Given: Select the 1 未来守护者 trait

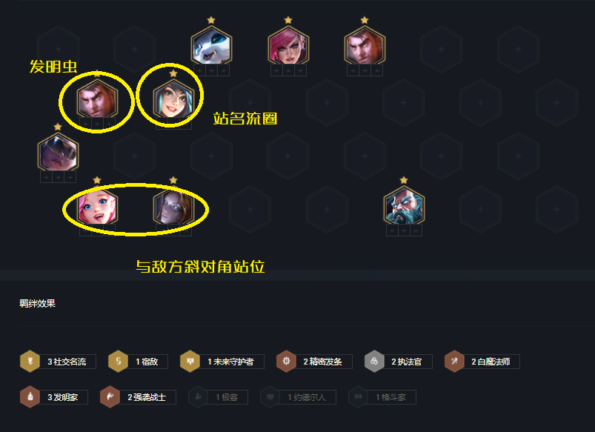Looking at the screenshot, I should point(222,362).
